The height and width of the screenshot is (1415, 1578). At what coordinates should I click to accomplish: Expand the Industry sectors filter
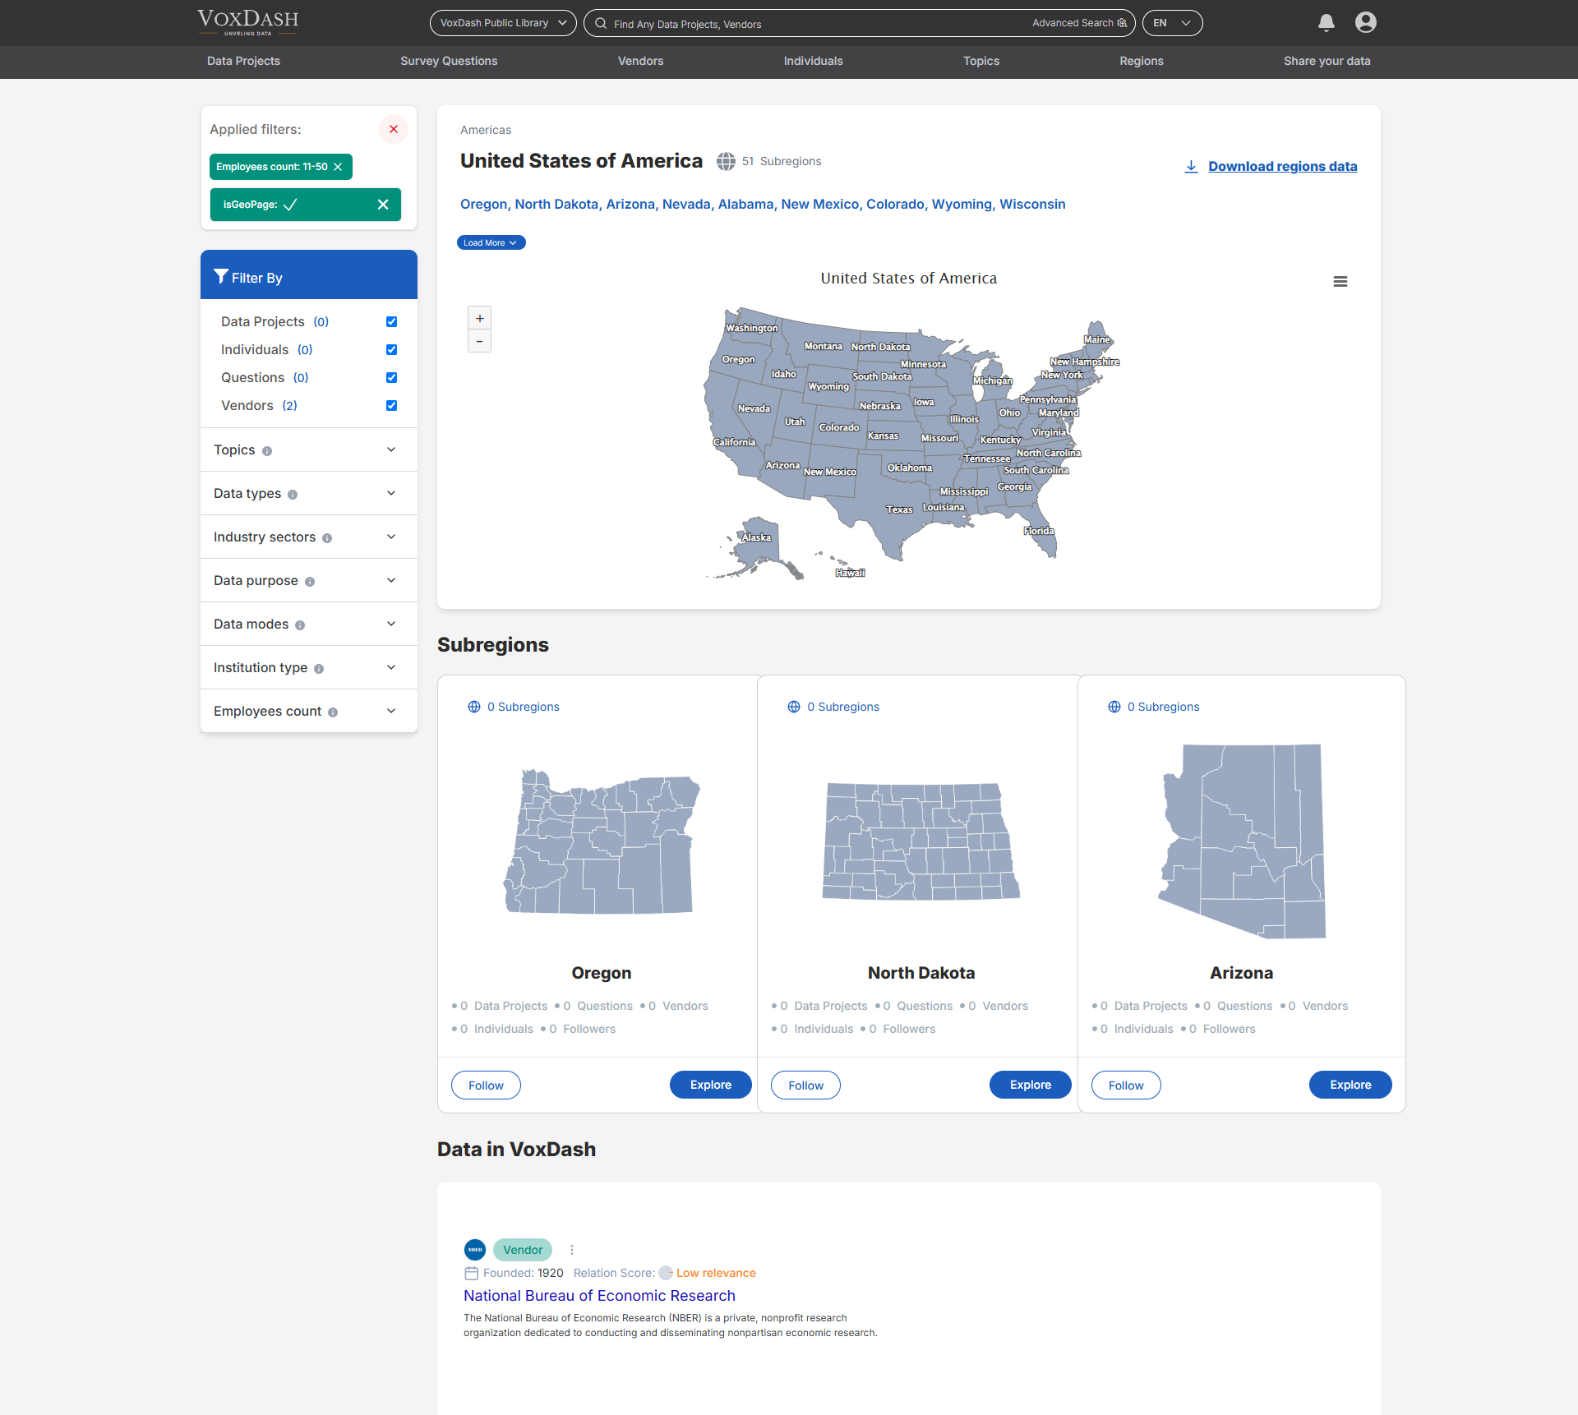click(x=391, y=537)
